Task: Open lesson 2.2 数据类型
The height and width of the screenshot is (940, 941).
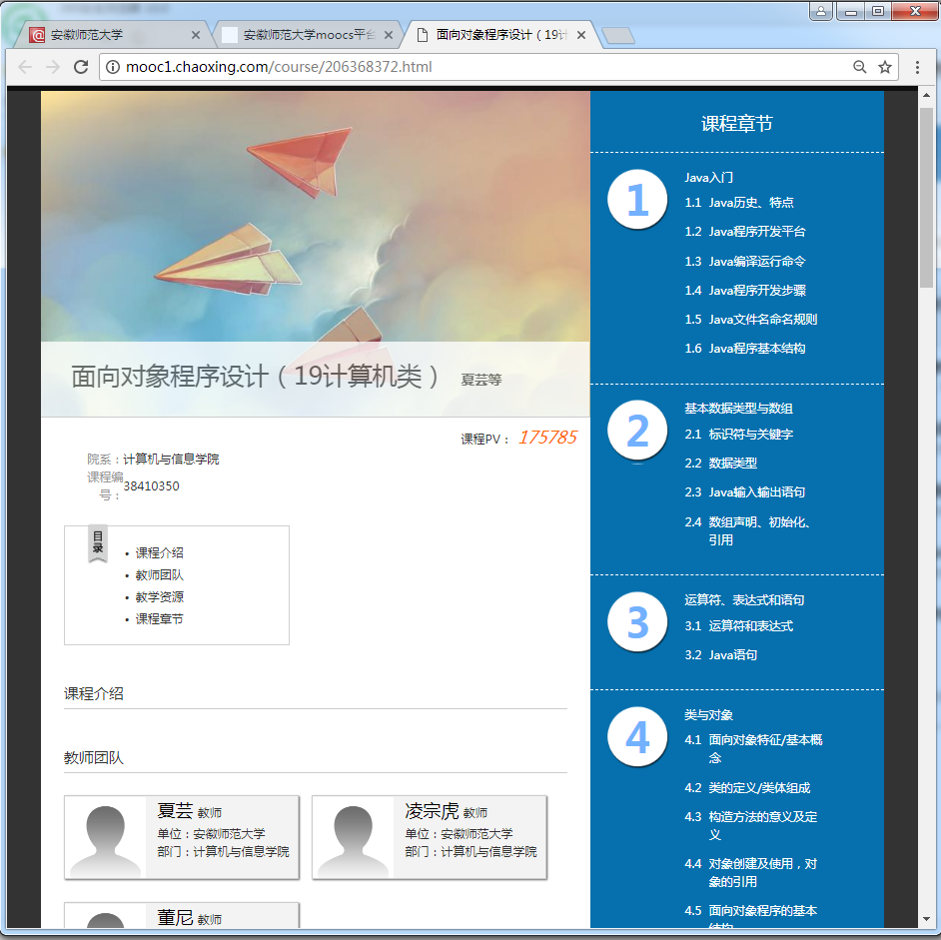Action: tap(732, 464)
